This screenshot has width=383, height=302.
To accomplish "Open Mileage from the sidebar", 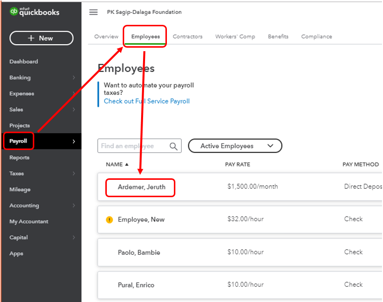I will click(20, 189).
